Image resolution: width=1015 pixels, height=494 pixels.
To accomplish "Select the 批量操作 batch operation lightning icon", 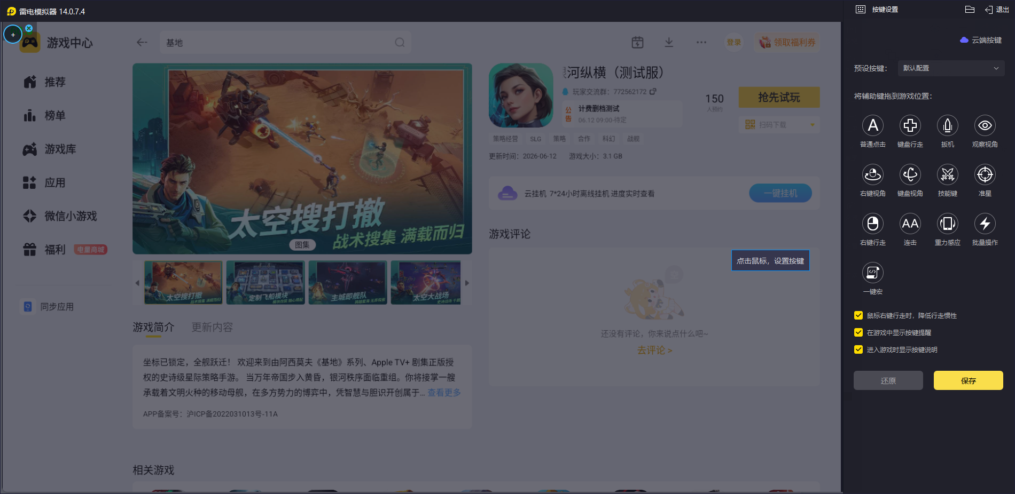I will [x=985, y=224].
